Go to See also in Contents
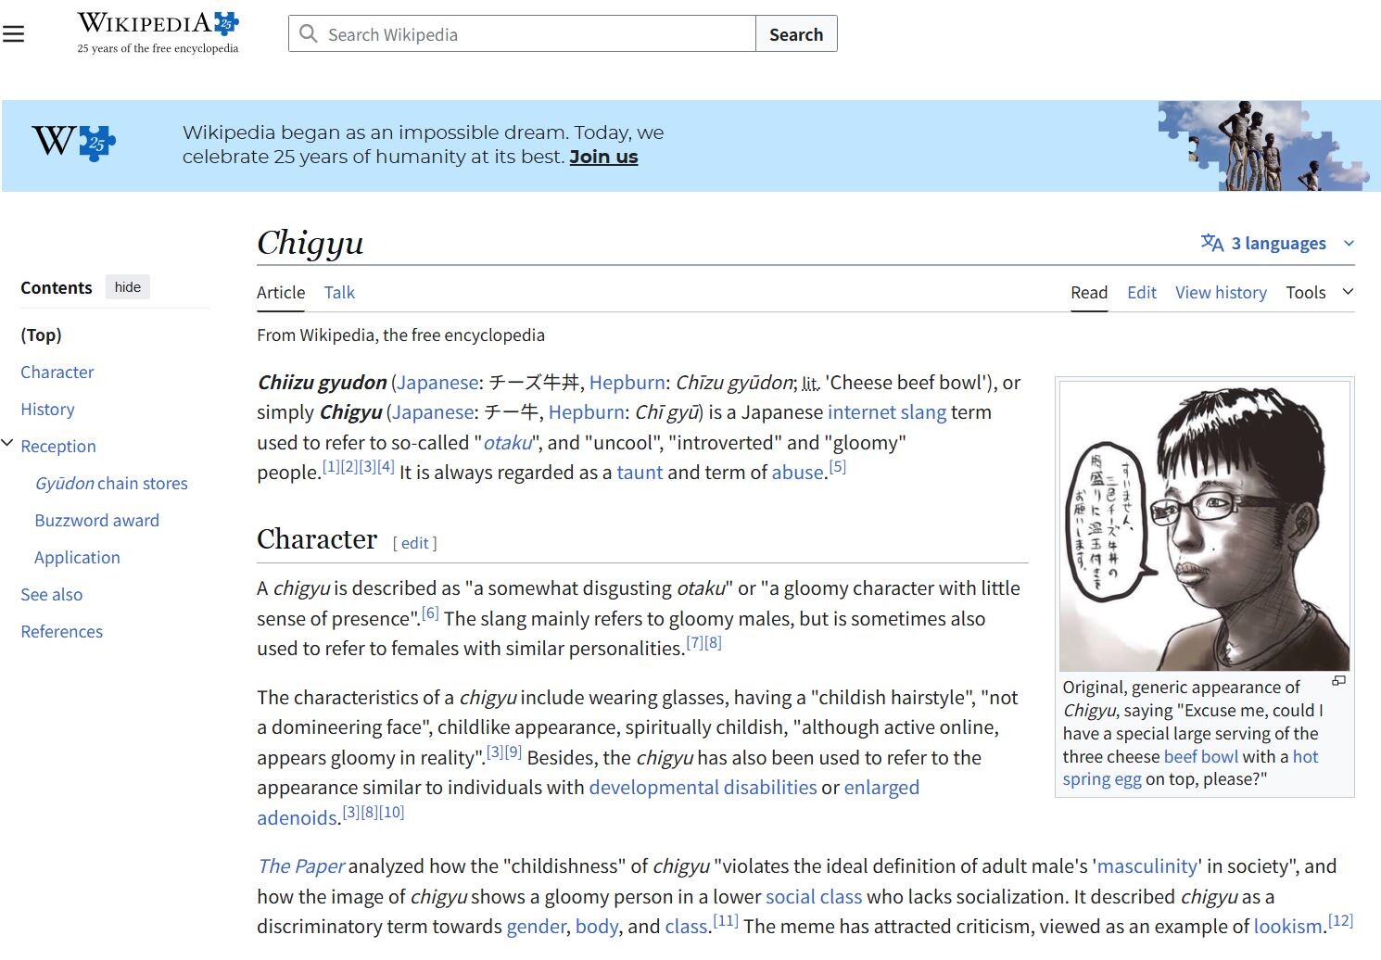Image resolution: width=1381 pixels, height=960 pixels. tap(52, 594)
